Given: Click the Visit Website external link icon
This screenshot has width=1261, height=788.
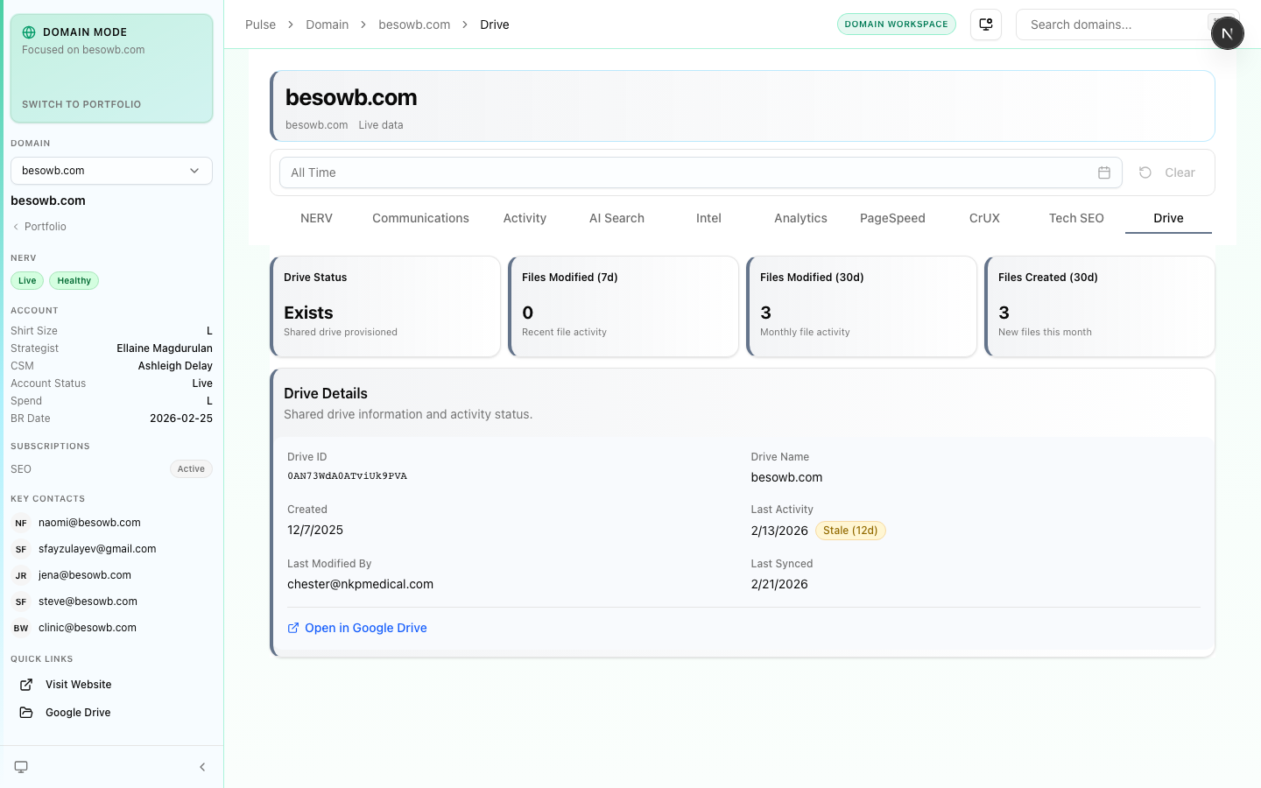Looking at the screenshot, I should coord(26,685).
